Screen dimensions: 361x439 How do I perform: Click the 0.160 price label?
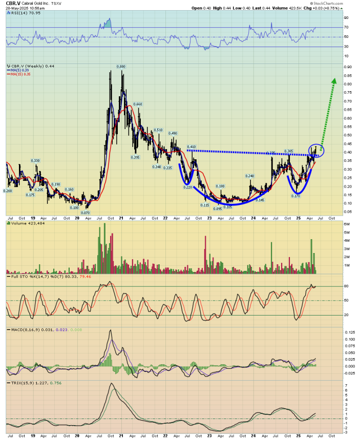(69, 190)
